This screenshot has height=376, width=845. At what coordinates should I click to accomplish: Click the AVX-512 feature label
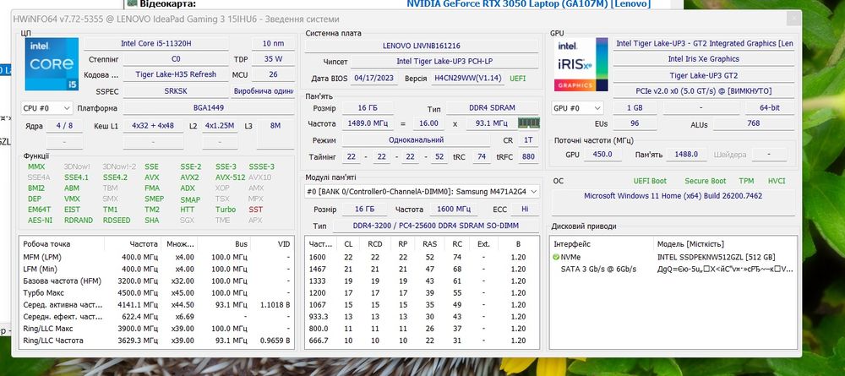click(x=230, y=177)
